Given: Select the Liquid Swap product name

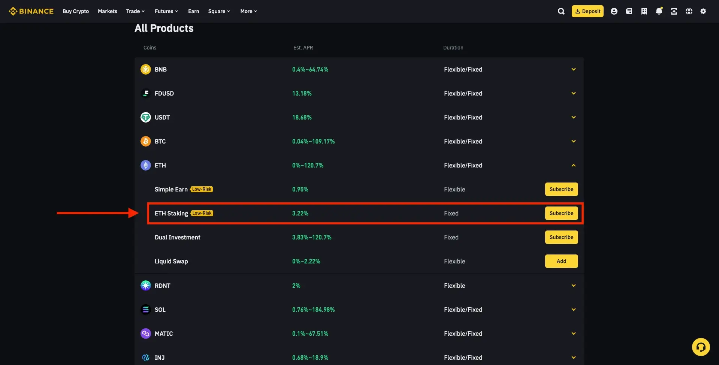Looking at the screenshot, I should tap(171, 261).
